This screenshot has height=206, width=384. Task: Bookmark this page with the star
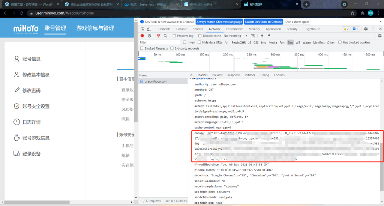(352, 13)
